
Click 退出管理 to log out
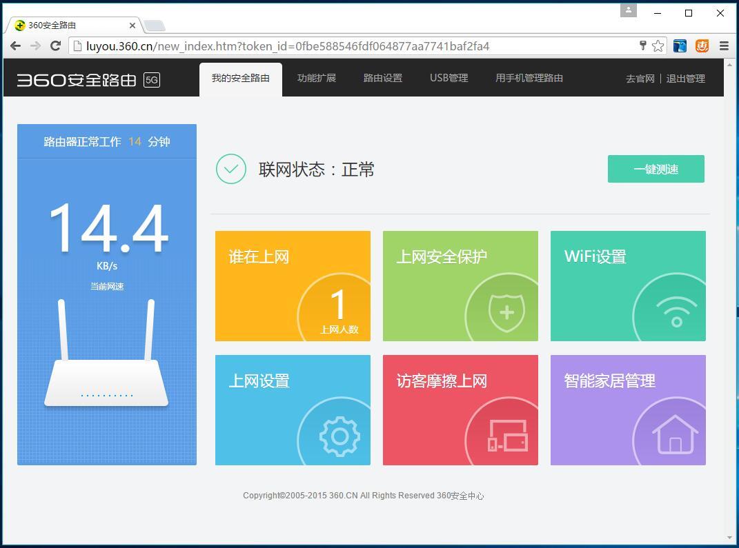click(x=686, y=78)
